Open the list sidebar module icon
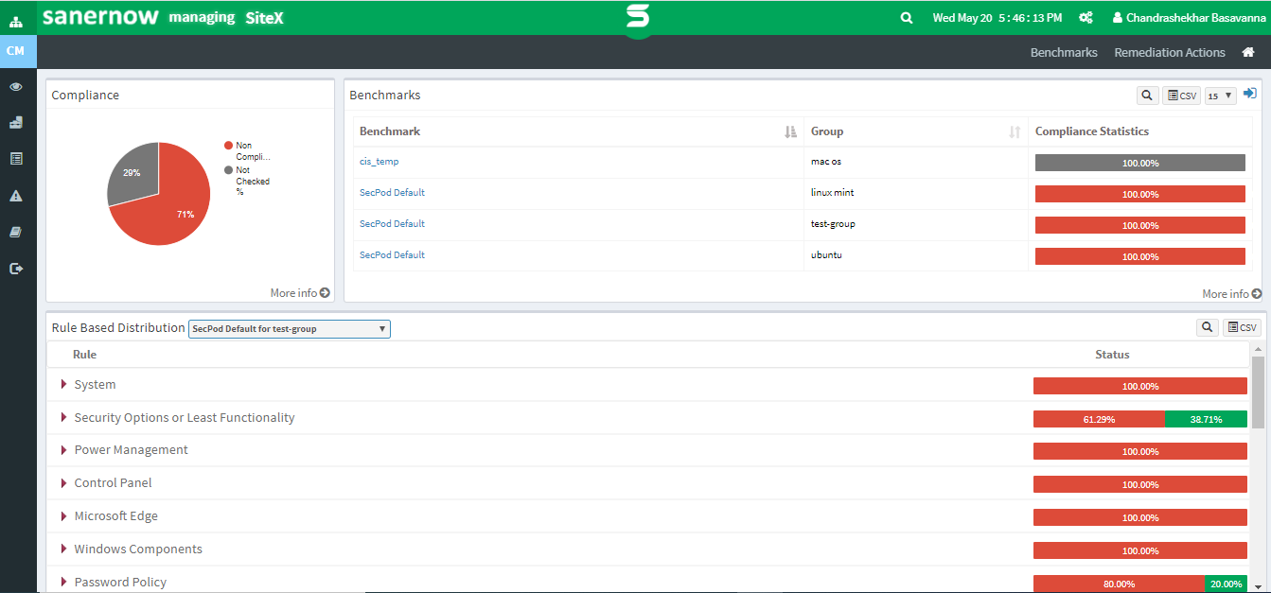Viewport: 1271px width, 593px height. [x=16, y=159]
